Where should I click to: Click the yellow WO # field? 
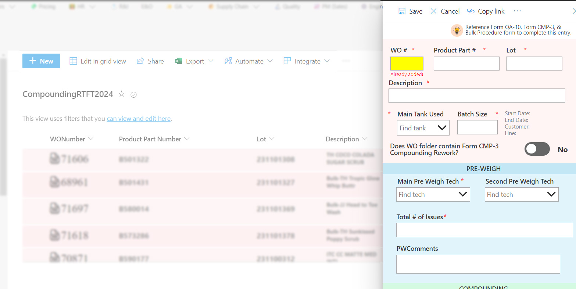coord(407,64)
